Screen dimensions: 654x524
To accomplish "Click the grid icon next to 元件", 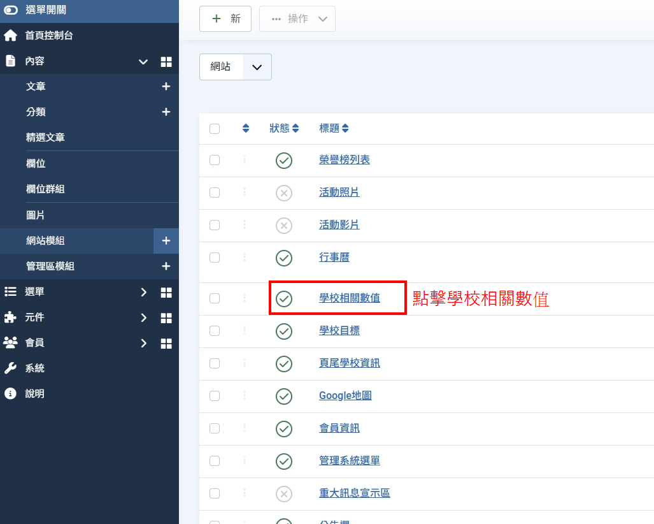I will pyautogui.click(x=166, y=317).
